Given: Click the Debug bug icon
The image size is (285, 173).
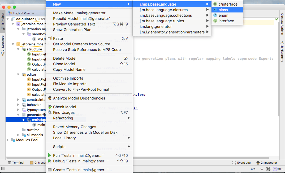Looking at the screenshot, I should pos(49,161).
